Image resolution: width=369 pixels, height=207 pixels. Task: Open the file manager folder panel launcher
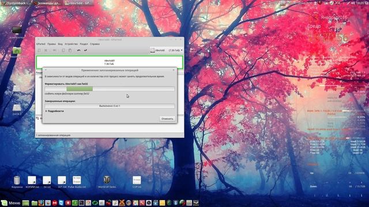(x=35, y=203)
